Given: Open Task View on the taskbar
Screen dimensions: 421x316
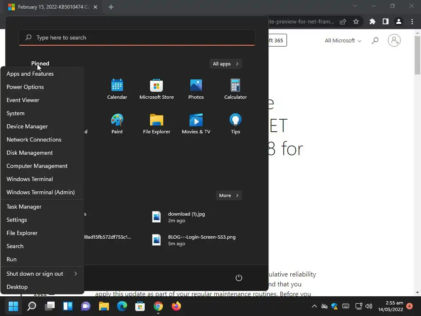Looking at the screenshot, I should tap(50, 306).
